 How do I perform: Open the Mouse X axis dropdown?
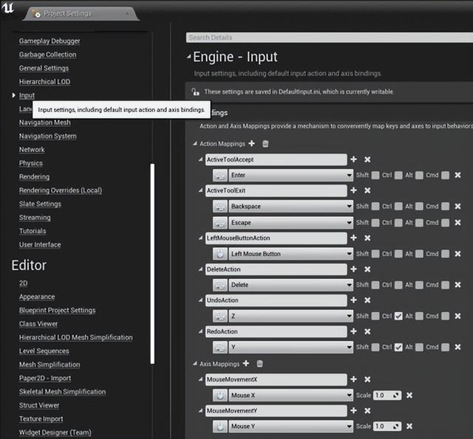290,395
